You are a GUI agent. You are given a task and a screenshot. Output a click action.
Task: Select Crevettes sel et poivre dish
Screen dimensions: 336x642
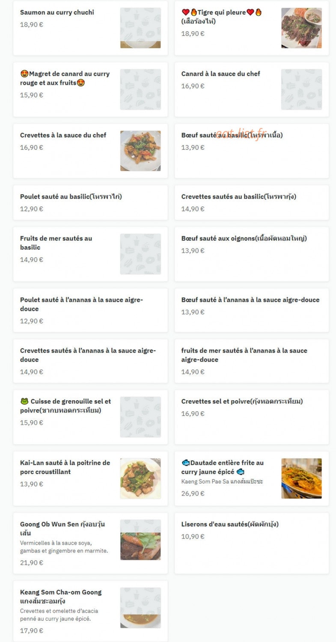tap(252, 417)
